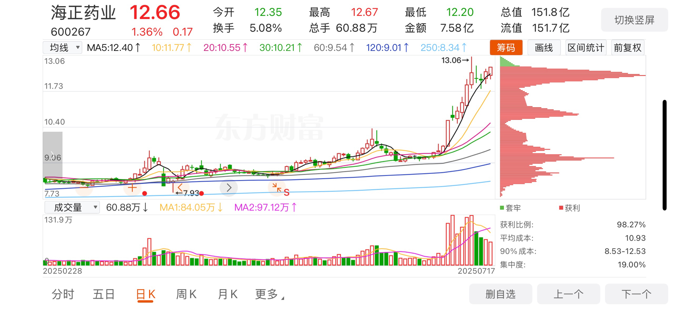Click the 131.9万 volume axis label
The height and width of the screenshot is (311, 673).
58,220
